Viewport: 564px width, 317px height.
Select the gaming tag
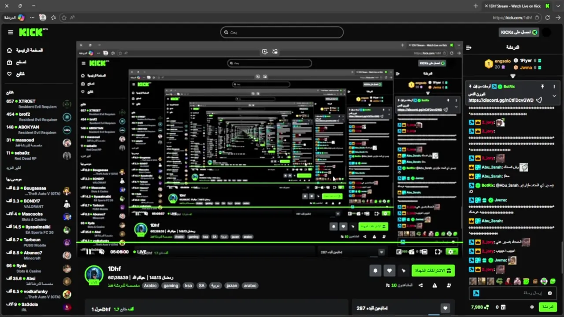[x=171, y=286]
